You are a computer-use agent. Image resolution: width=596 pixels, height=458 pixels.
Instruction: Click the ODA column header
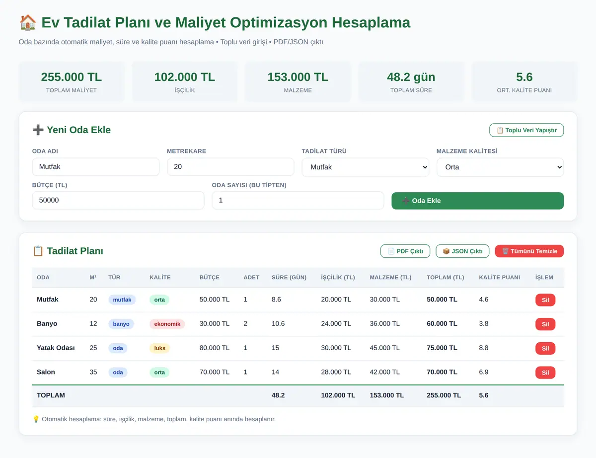point(43,277)
